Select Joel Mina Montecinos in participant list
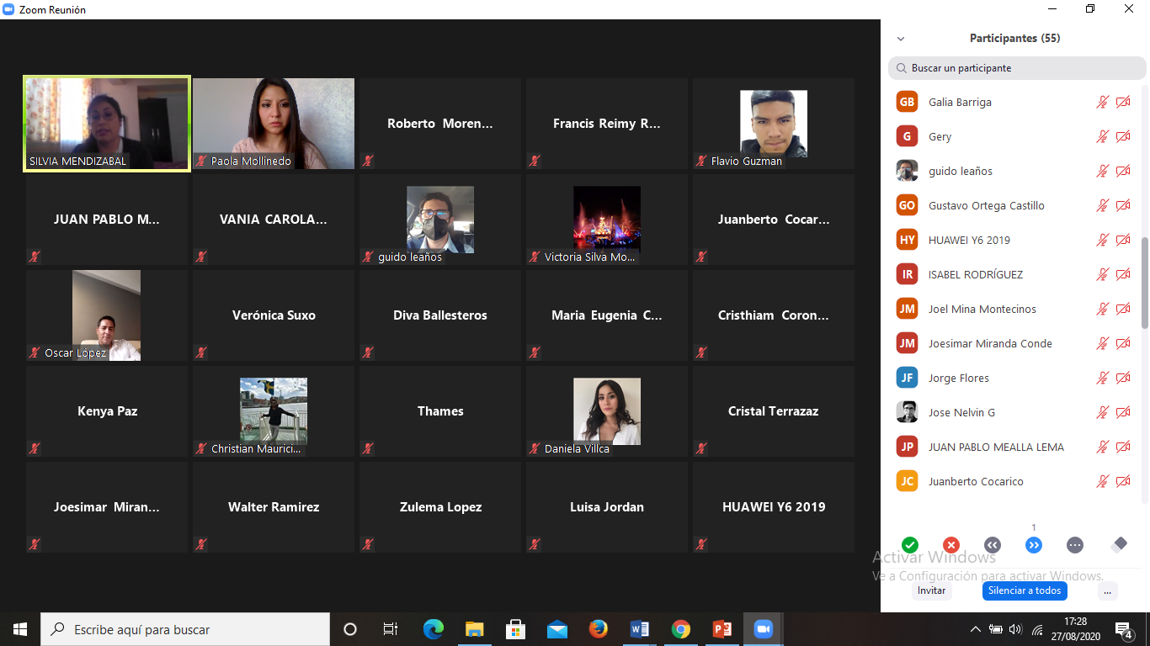This screenshot has width=1150, height=646. (982, 309)
